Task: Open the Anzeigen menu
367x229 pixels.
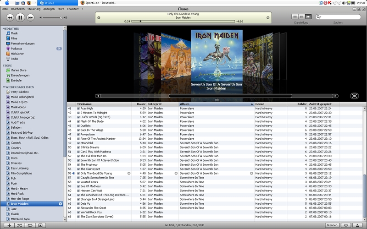Action: [49, 9]
